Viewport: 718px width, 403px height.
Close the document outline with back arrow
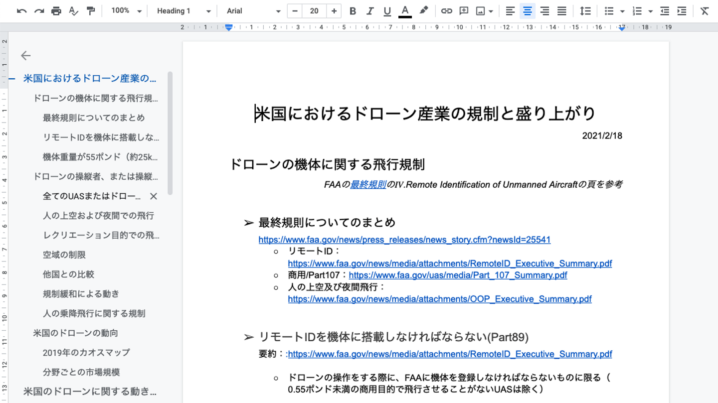click(x=26, y=56)
